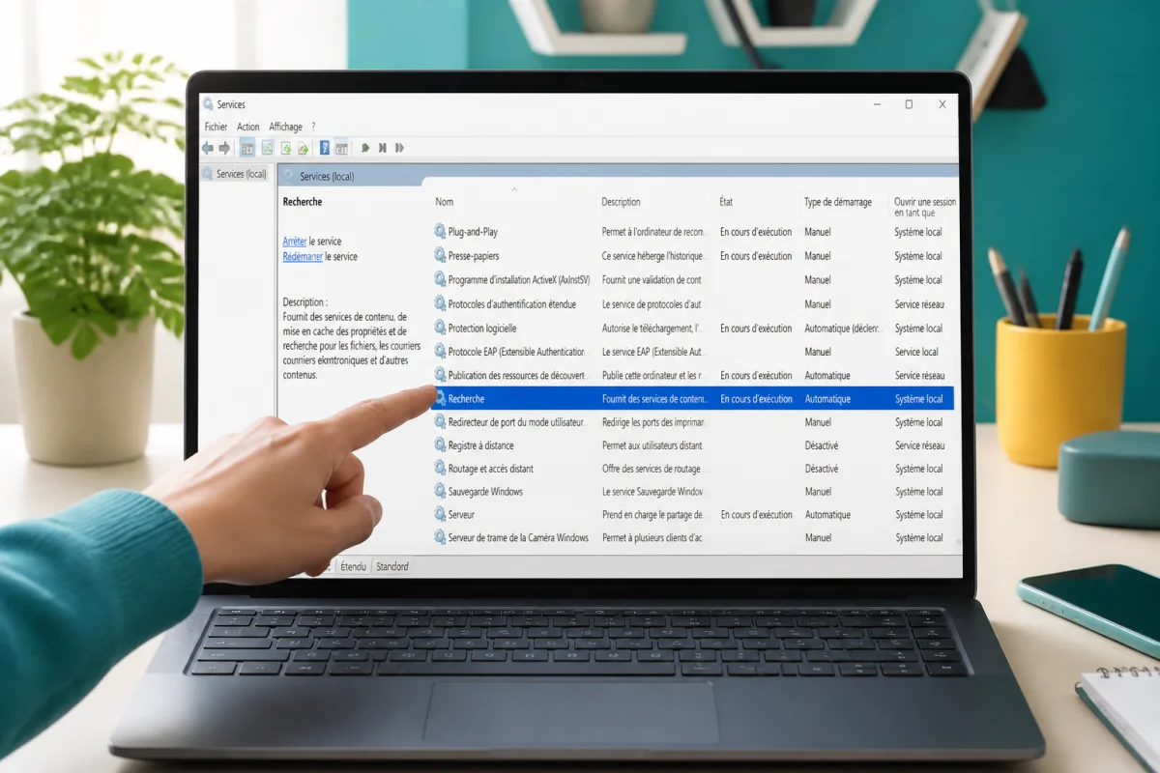Click the gear icon of Serveur de trame Caméra
Viewport: 1160px width, 773px height.
click(x=440, y=537)
